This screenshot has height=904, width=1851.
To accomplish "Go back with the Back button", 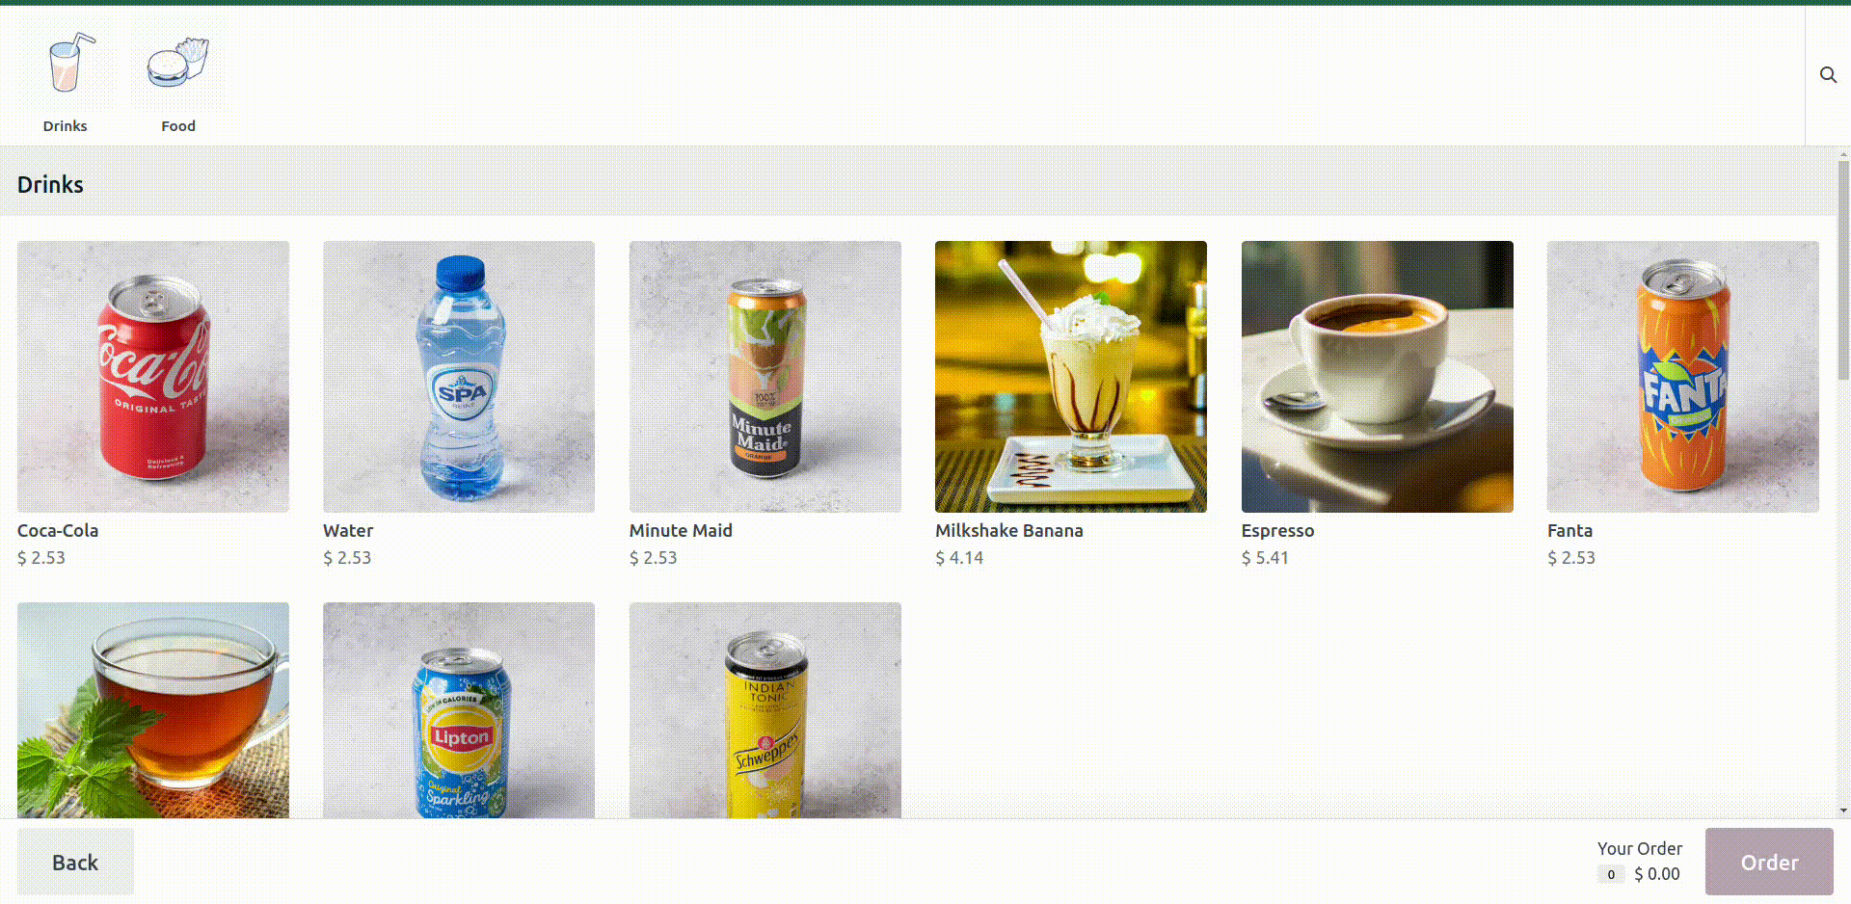I will (x=75, y=862).
